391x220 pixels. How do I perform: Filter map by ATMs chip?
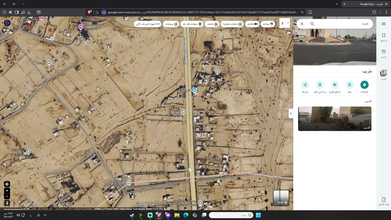click(x=148, y=24)
